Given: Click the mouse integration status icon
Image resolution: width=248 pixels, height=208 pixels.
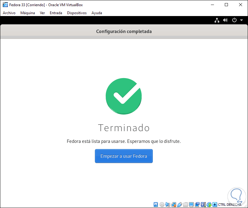Looking at the screenshot, I should pyautogui.click(x=209, y=205).
